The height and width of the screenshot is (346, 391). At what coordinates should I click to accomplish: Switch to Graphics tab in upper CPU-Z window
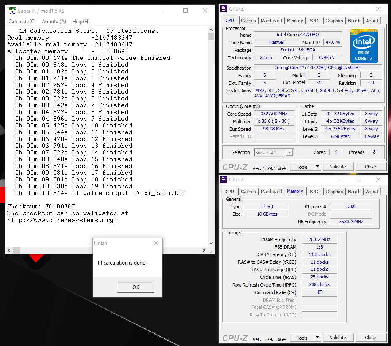pos(334,21)
